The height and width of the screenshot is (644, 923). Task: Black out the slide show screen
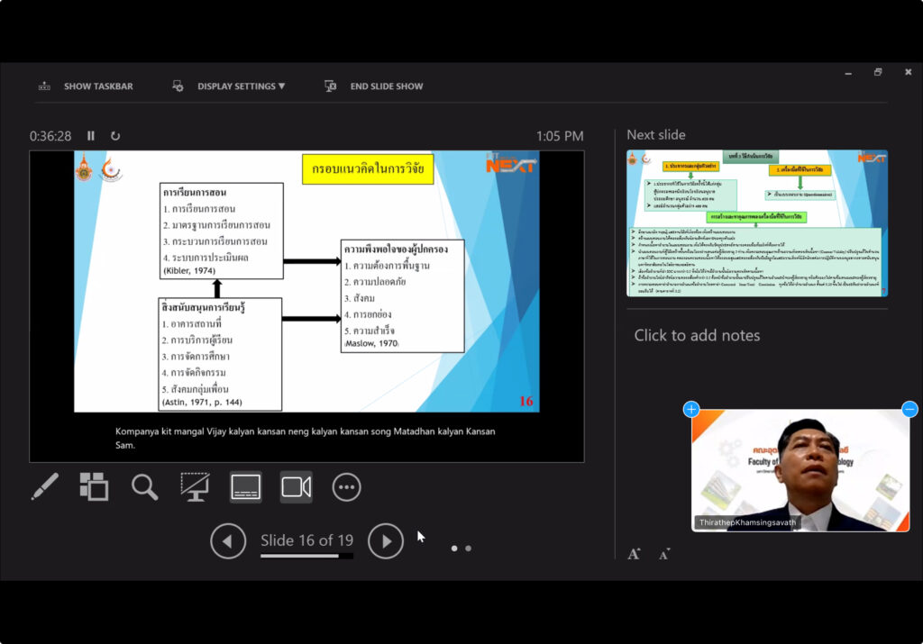point(195,487)
